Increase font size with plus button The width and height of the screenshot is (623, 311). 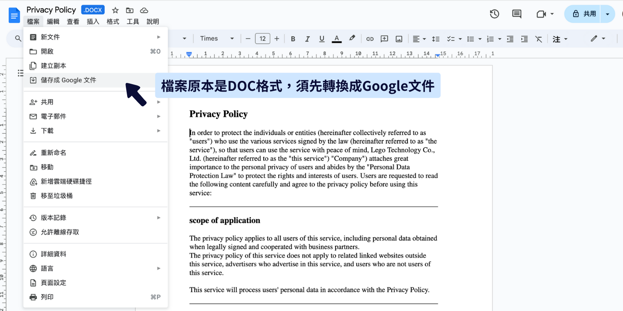277,39
